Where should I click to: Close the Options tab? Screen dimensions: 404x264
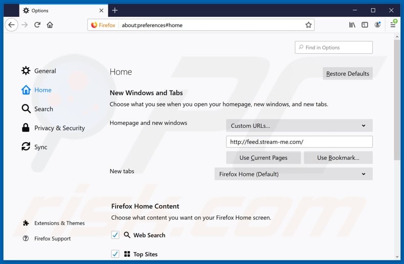tap(101, 10)
